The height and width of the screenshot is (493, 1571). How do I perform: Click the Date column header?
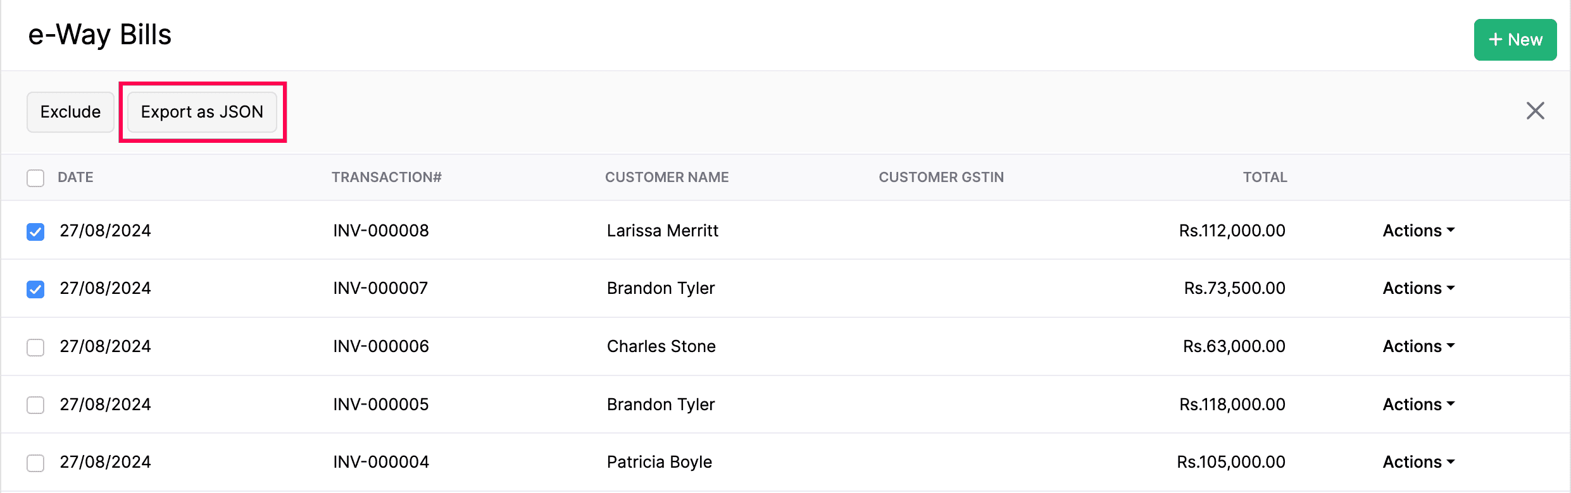(x=75, y=178)
